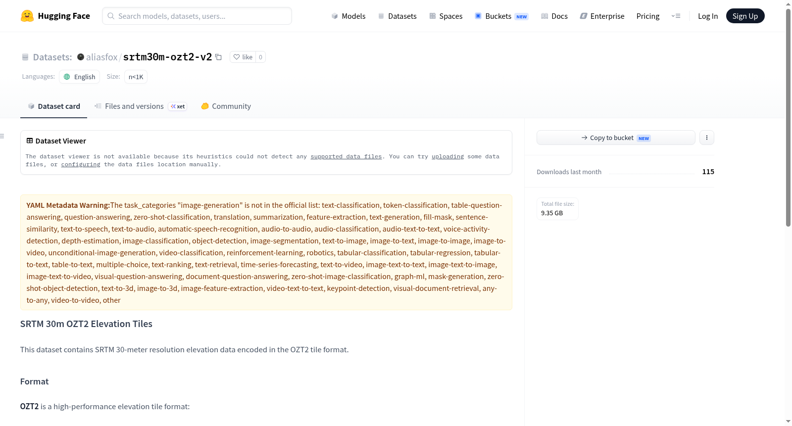This screenshot has height=426, width=792.
Task: Click the globe icon in the English tag
Action: 67,77
